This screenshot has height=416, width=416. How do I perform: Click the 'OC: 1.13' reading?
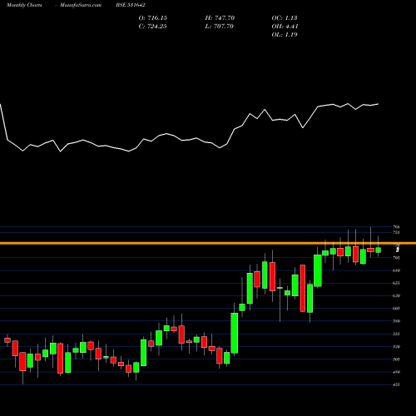pyautogui.click(x=285, y=18)
